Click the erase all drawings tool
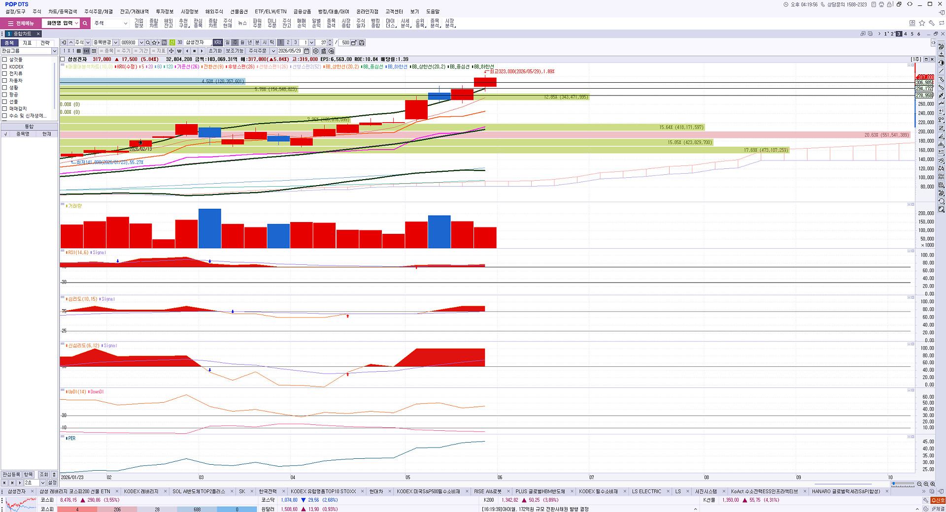The image size is (946, 512). [x=941, y=46]
